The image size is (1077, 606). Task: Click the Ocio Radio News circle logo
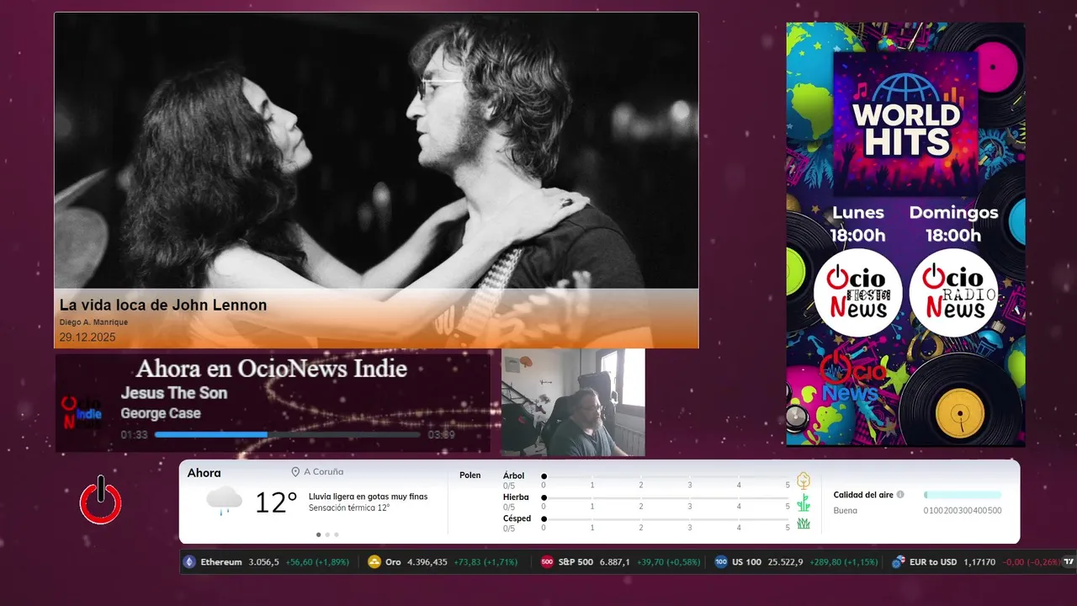[x=953, y=293]
